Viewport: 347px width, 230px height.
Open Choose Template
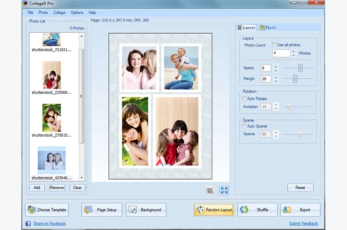pos(47,210)
